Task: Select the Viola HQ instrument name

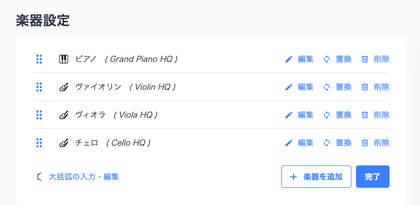Action: click(x=136, y=115)
